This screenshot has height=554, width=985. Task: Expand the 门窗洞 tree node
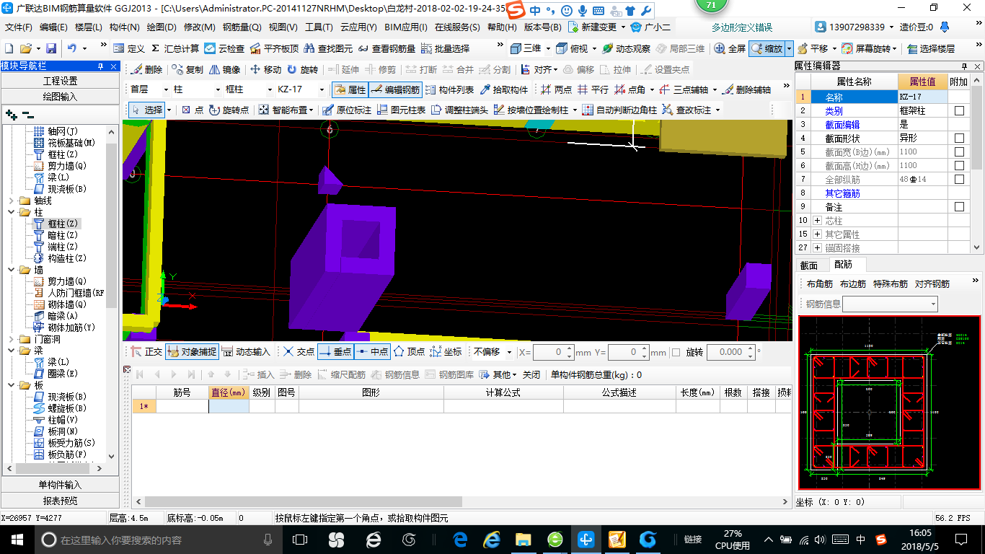point(10,339)
